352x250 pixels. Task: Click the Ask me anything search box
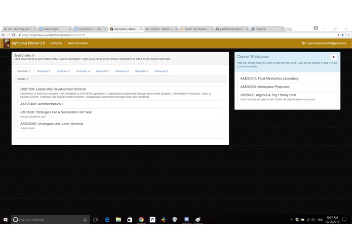click(51, 220)
